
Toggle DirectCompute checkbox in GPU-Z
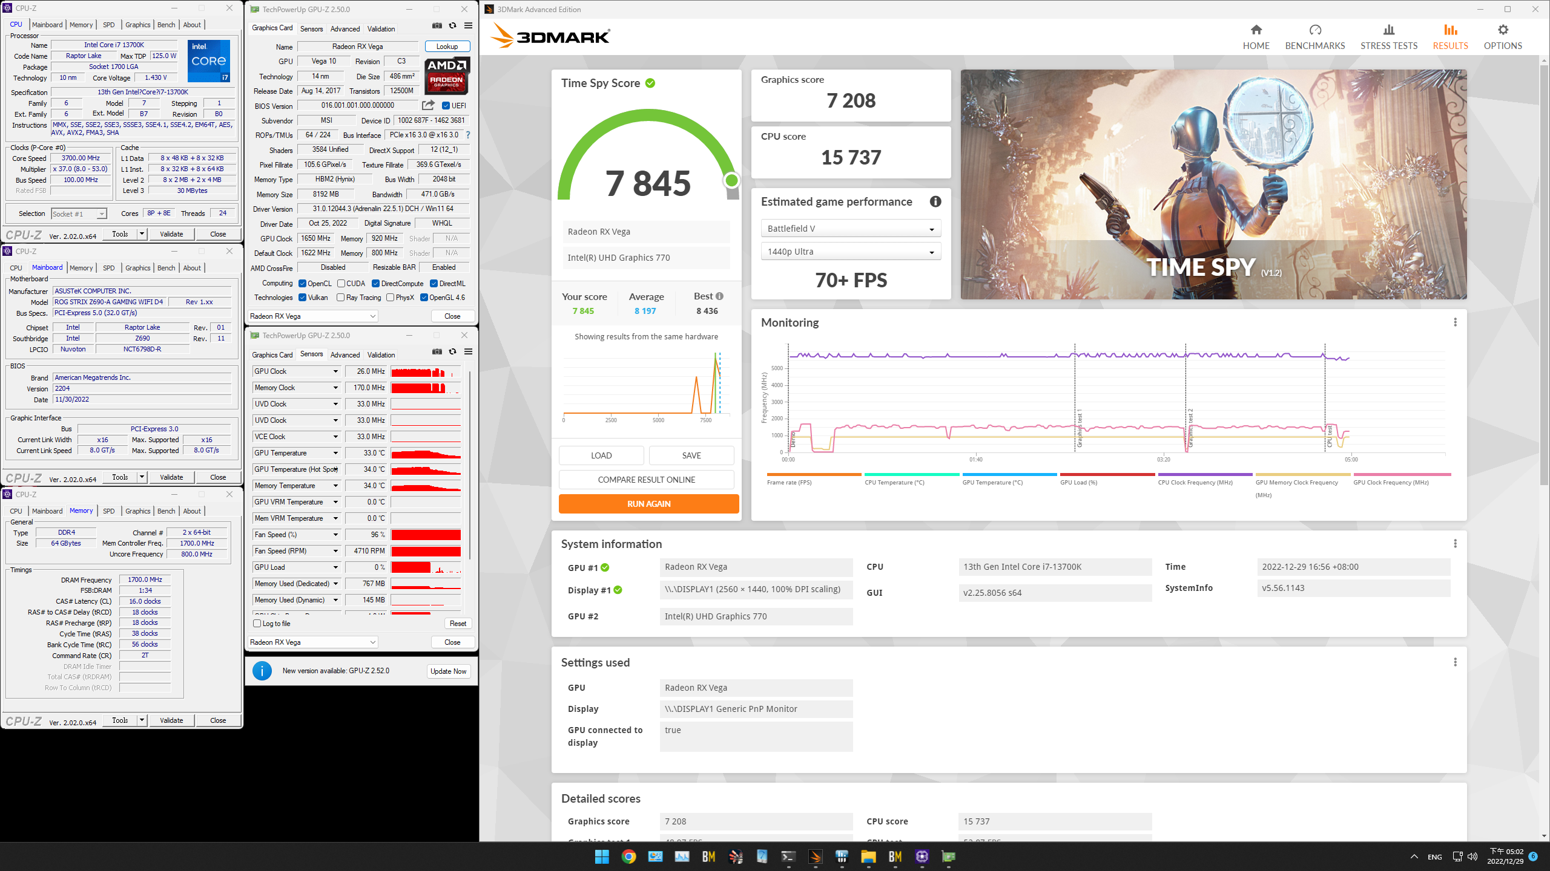(375, 284)
